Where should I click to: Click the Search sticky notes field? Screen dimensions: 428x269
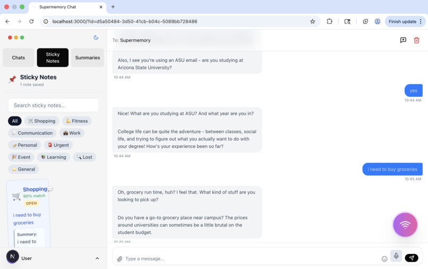(x=54, y=105)
